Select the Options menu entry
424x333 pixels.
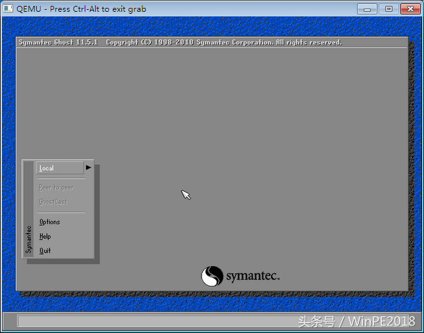click(x=50, y=222)
